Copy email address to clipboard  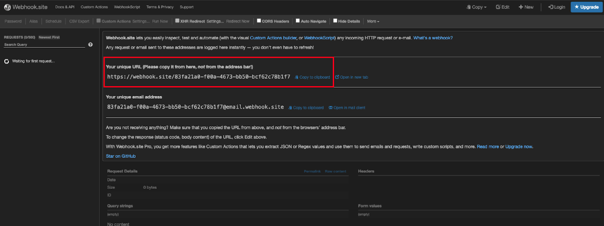pos(306,107)
